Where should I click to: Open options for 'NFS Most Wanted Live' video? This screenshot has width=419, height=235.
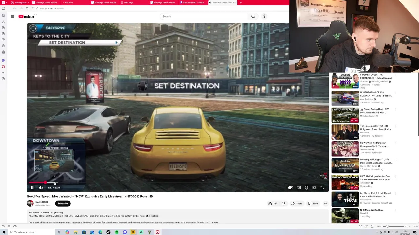(x=396, y=210)
